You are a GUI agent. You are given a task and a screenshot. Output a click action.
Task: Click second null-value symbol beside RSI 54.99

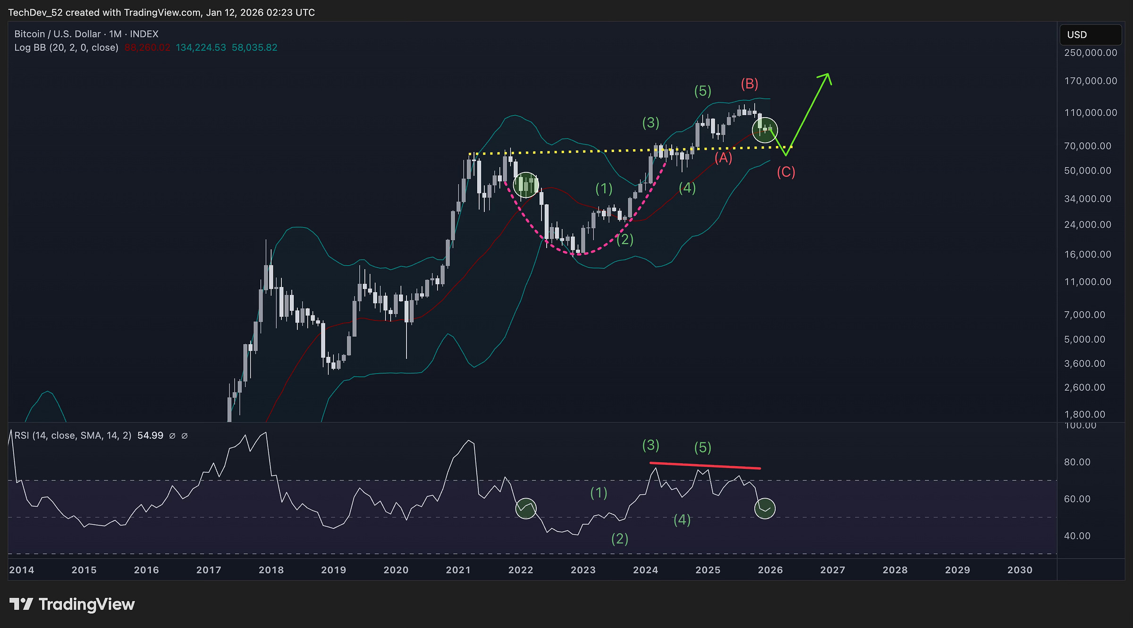point(185,436)
